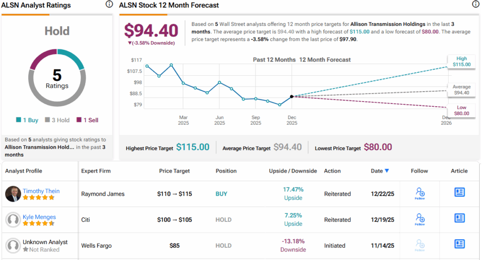Click info icon beside ALSN Analyst Ratings
The image size is (482, 260).
point(109,5)
